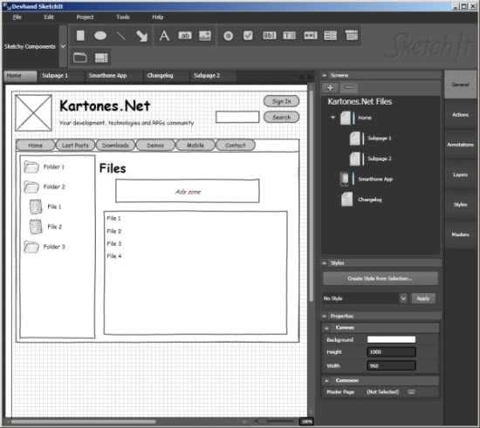
Task: Collapse the Canvas properties group
Action: [326, 328]
